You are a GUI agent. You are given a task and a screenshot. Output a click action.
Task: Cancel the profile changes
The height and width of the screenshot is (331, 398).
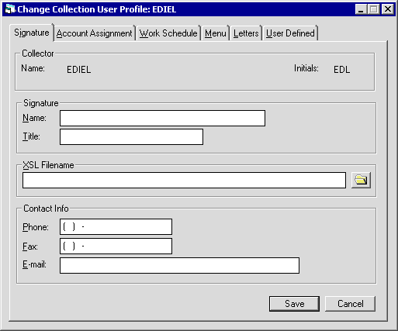(x=350, y=304)
